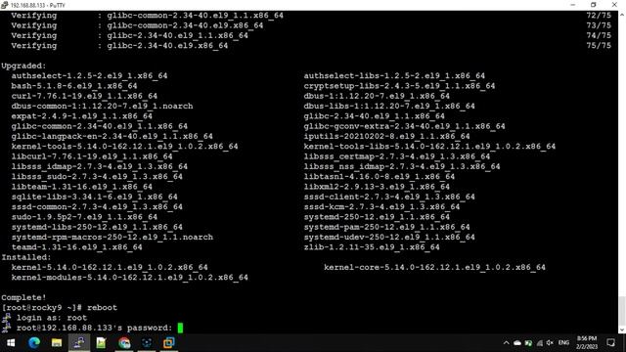Screen dimensions: 626x352
Task: Switch the ENG input language indicator
Action: pyautogui.click(x=563, y=343)
